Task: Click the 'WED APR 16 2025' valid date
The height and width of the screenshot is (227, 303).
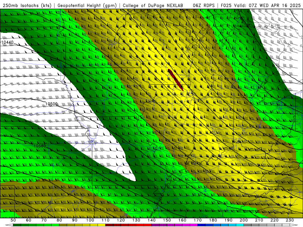Action: [280, 5]
